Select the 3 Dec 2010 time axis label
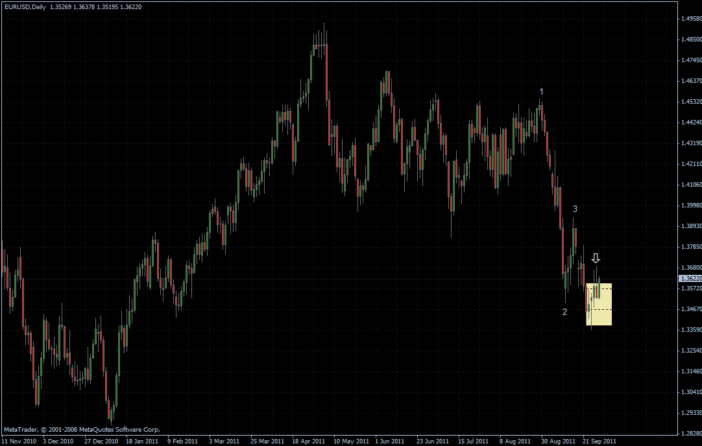 coord(58,441)
